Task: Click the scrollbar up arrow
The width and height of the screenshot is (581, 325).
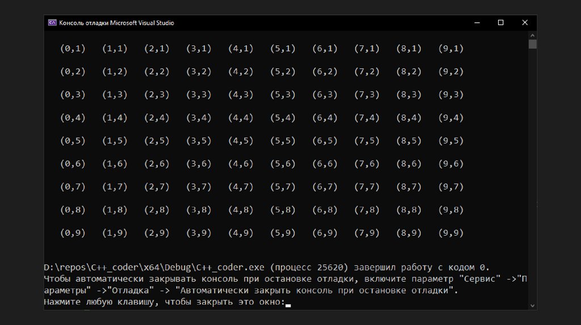Action: 532,35
